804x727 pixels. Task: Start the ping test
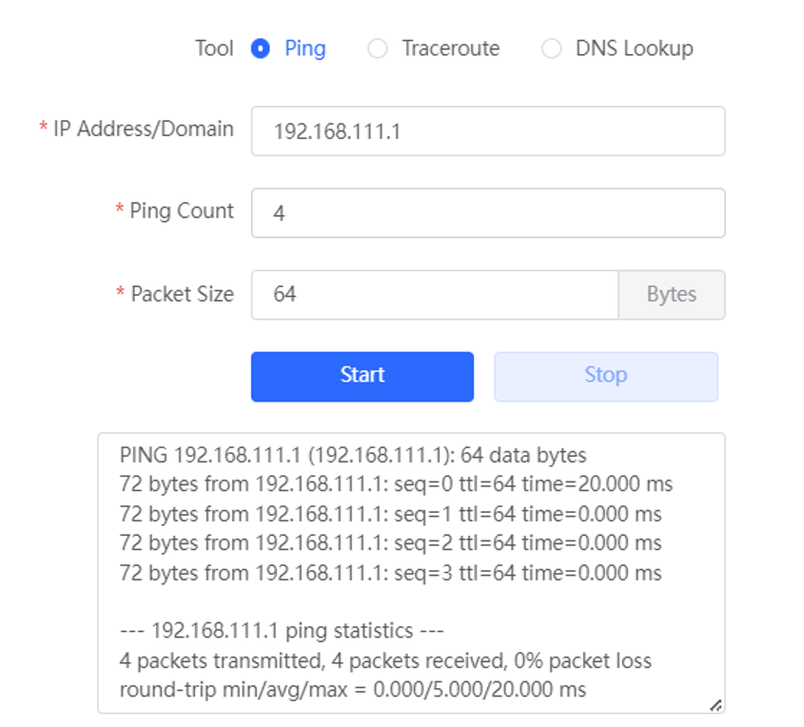(363, 376)
